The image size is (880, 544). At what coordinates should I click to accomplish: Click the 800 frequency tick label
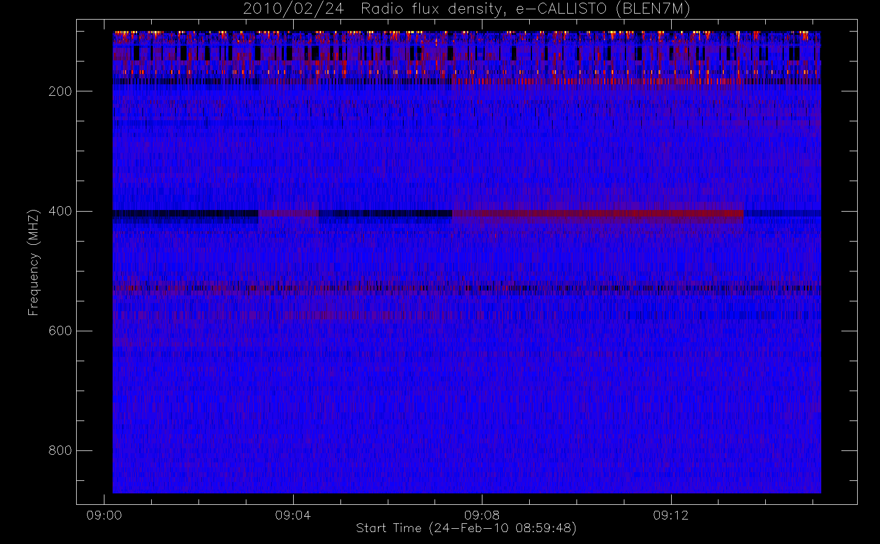click(x=60, y=450)
